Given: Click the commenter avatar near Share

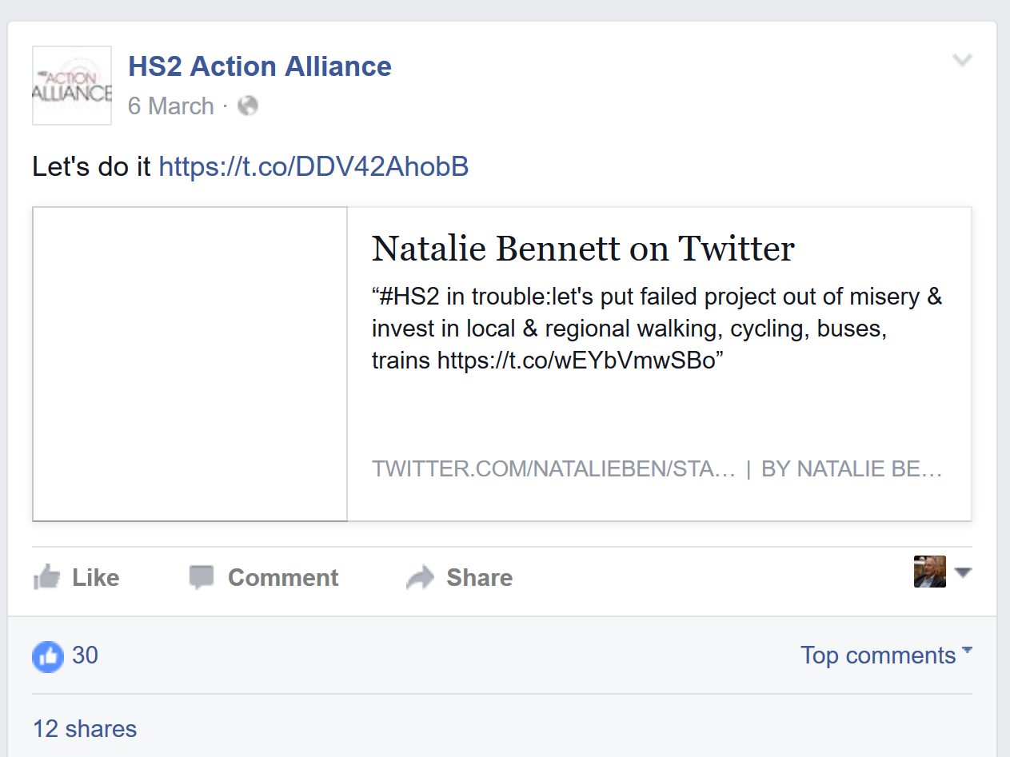Looking at the screenshot, I should (x=929, y=571).
